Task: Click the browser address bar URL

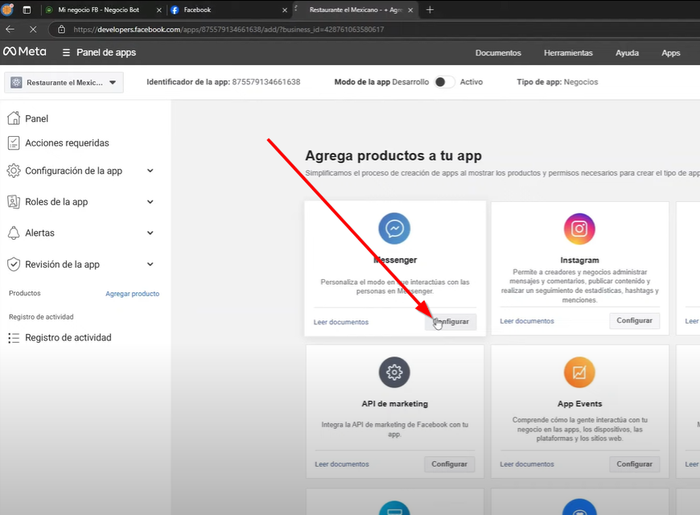Action: pos(229,30)
